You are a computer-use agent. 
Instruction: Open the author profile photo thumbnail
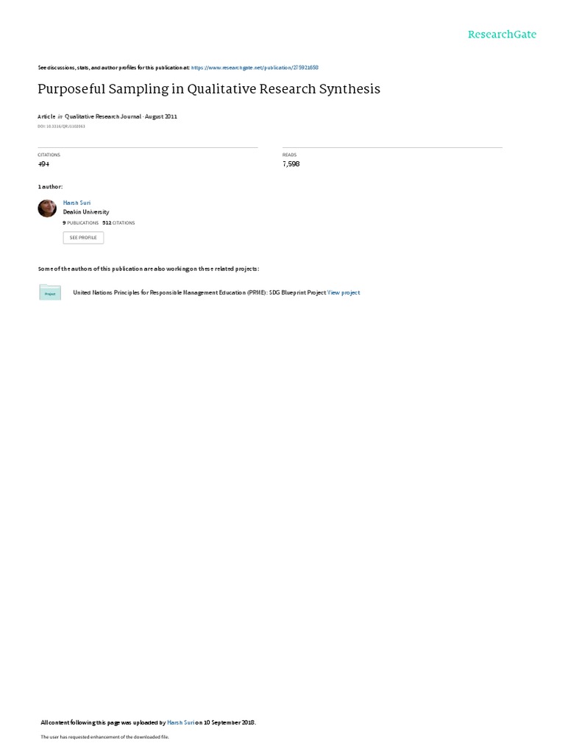point(47,208)
